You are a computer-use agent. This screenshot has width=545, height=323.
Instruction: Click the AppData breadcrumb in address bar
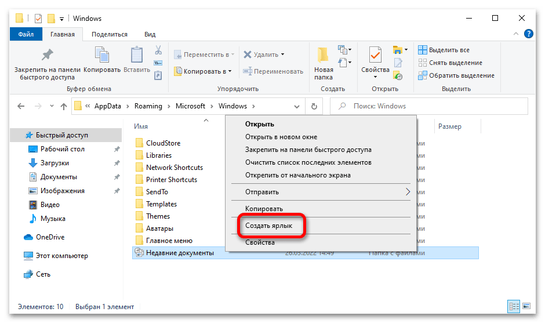[x=108, y=106]
